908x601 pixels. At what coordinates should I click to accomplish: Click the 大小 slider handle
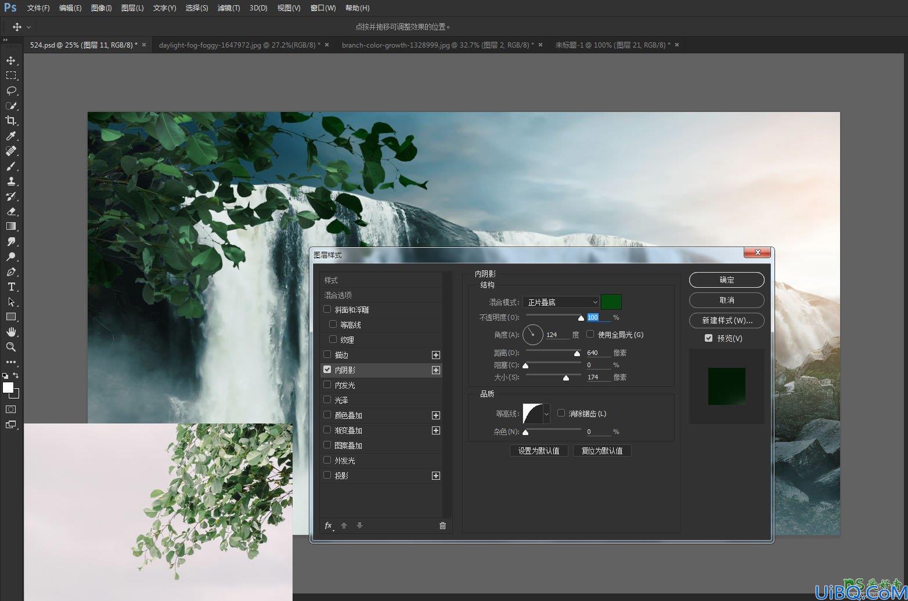pyautogui.click(x=566, y=378)
